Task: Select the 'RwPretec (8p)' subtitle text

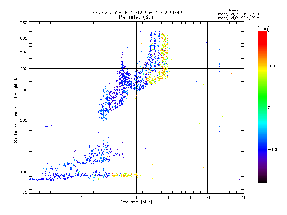Action: pos(136,17)
